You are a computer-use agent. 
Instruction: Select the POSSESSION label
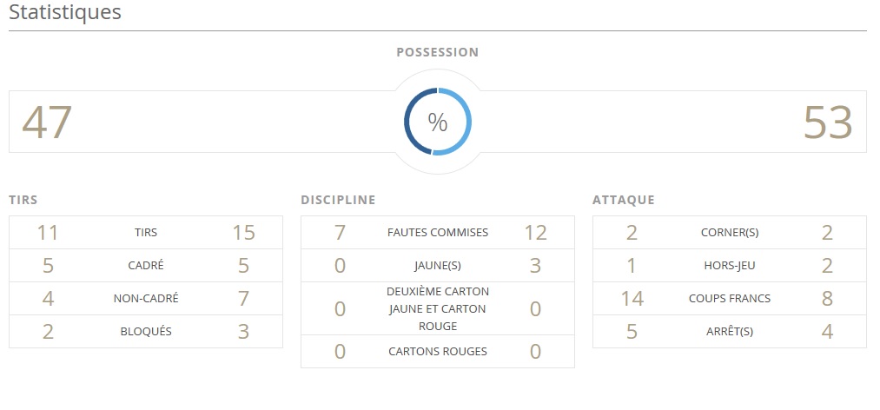click(x=437, y=52)
